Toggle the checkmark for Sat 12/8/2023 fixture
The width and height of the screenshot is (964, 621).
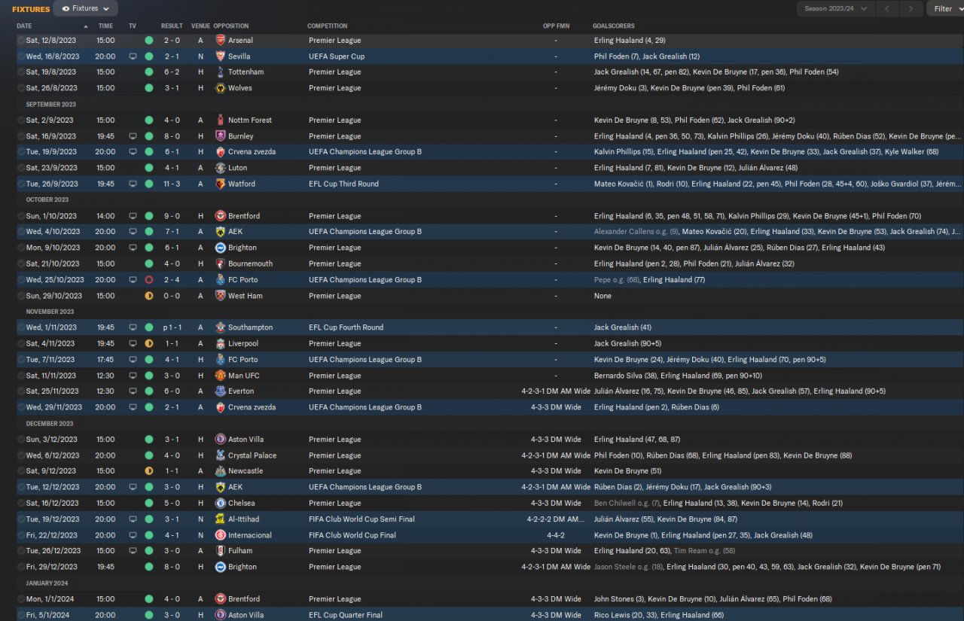pyautogui.click(x=21, y=41)
